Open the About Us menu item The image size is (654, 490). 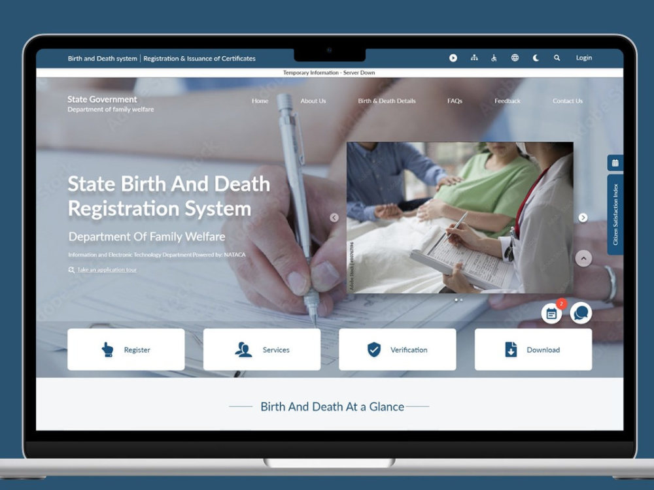(x=313, y=101)
